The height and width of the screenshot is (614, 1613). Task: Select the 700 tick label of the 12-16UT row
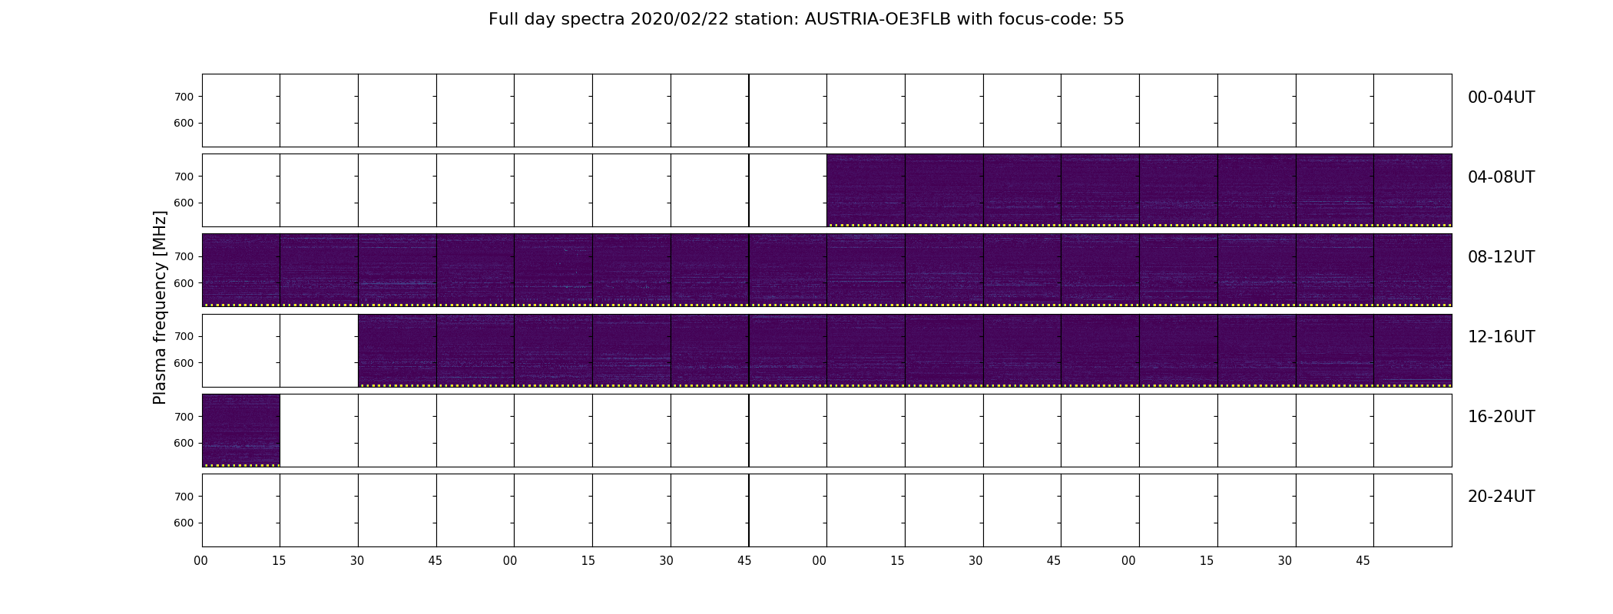tap(184, 336)
